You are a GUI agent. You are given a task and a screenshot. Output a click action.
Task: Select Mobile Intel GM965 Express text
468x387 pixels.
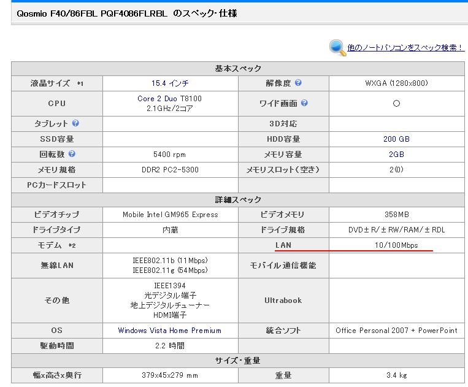click(x=171, y=215)
